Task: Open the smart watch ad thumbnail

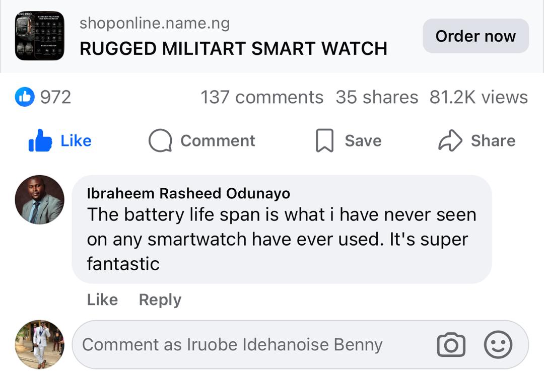Action: pos(39,36)
